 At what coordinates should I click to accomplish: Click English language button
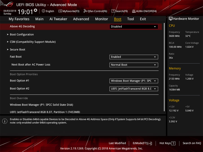click(48, 11)
